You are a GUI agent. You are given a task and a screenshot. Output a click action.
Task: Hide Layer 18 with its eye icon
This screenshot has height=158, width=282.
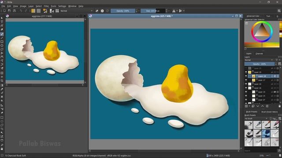pyautogui.click(x=246, y=76)
